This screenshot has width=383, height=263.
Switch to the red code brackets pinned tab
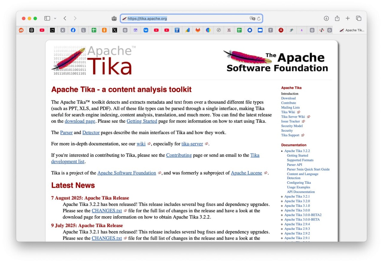321,30
